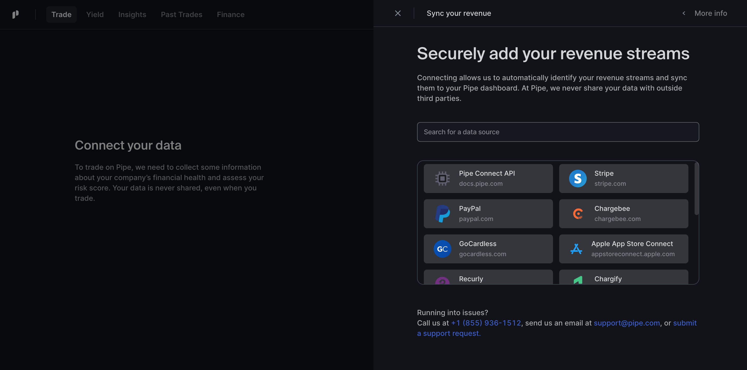Open the Yield tab
Viewport: 747px width, 370px height.
95,14
